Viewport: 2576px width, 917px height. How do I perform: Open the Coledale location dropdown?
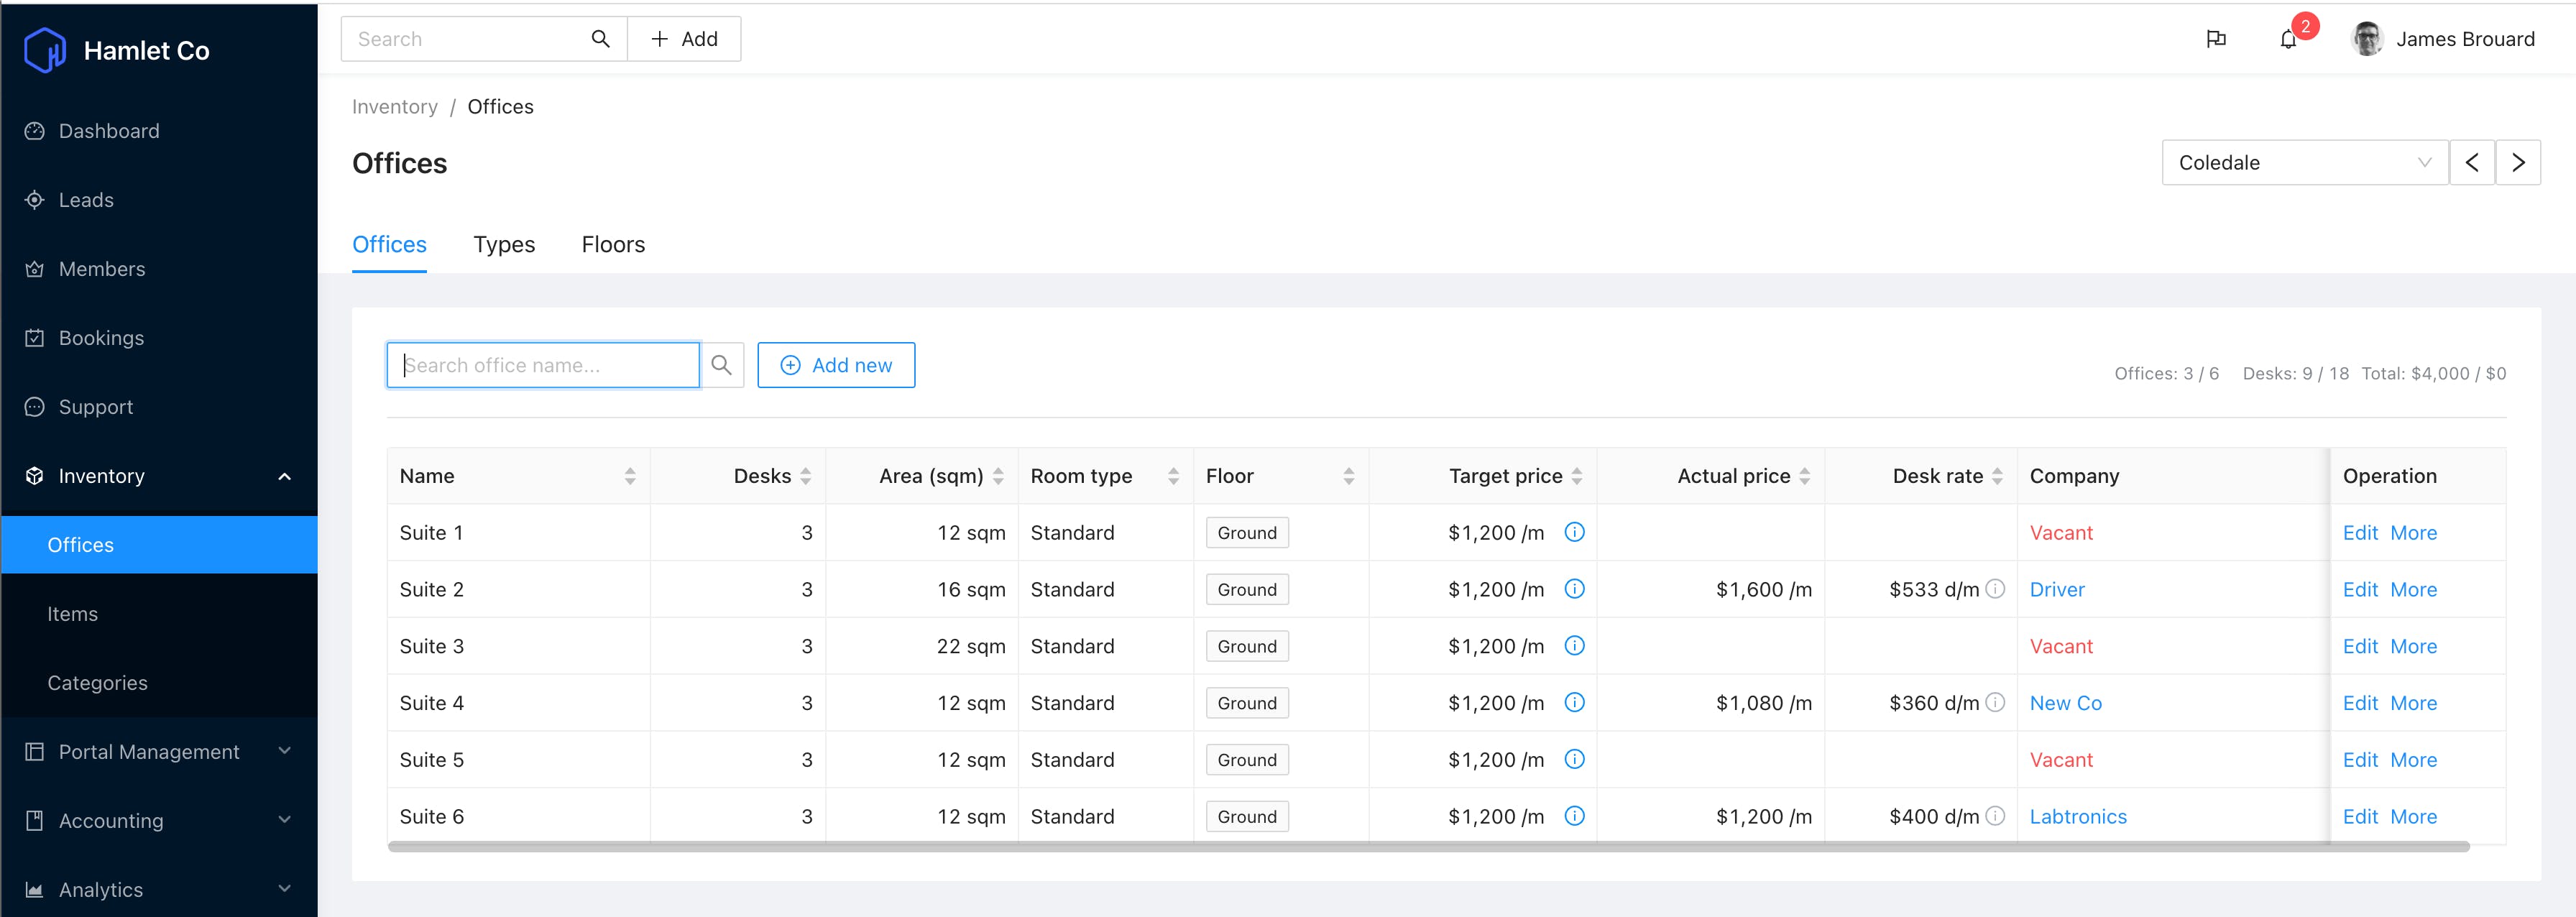2305,163
